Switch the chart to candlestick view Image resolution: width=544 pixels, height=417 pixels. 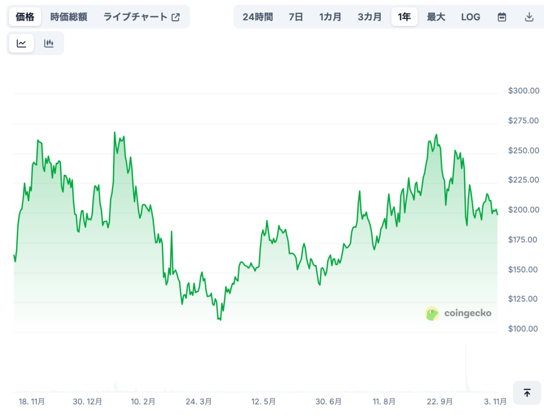pyautogui.click(x=49, y=43)
